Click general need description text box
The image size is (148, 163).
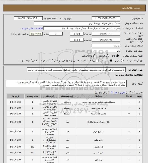[x=76, y=70]
